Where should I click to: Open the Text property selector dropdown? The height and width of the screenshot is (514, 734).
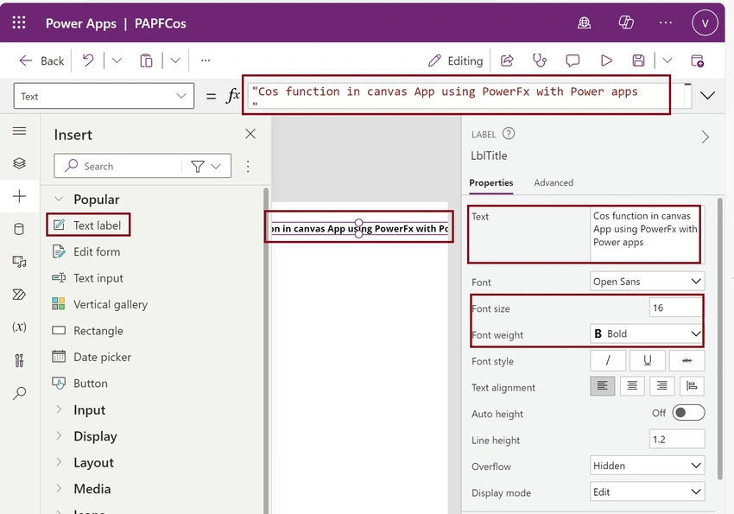(104, 96)
